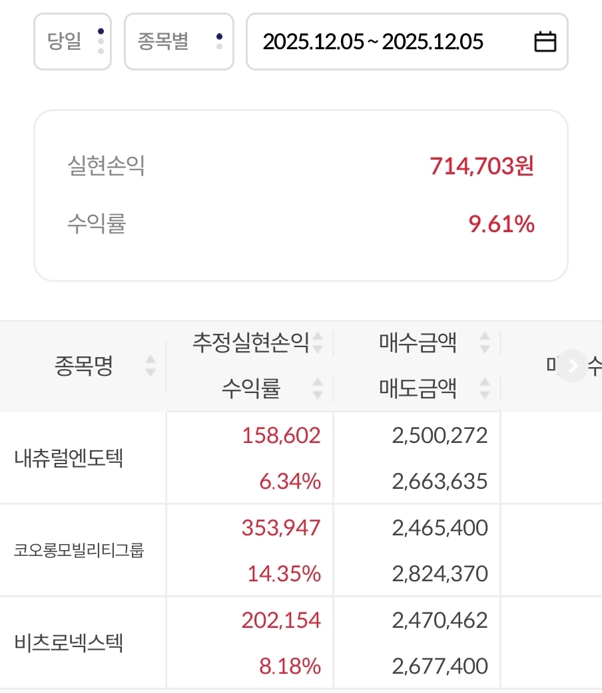
Task: Click the 종목명 column header
Action: click(84, 366)
